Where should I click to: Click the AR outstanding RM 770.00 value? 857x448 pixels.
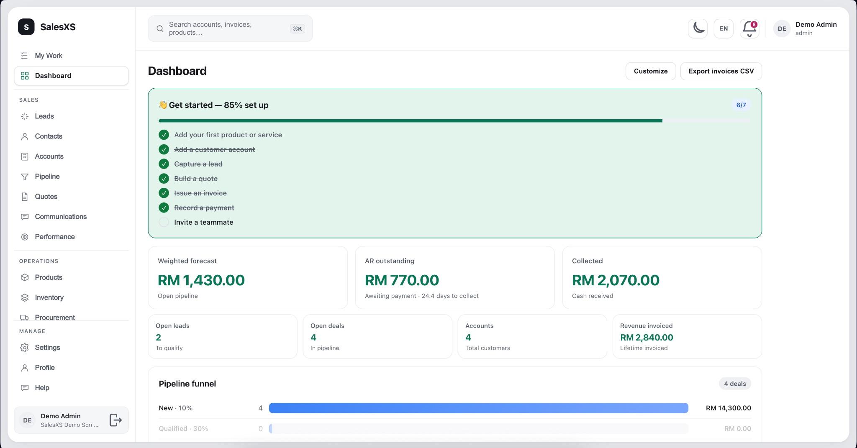click(402, 280)
